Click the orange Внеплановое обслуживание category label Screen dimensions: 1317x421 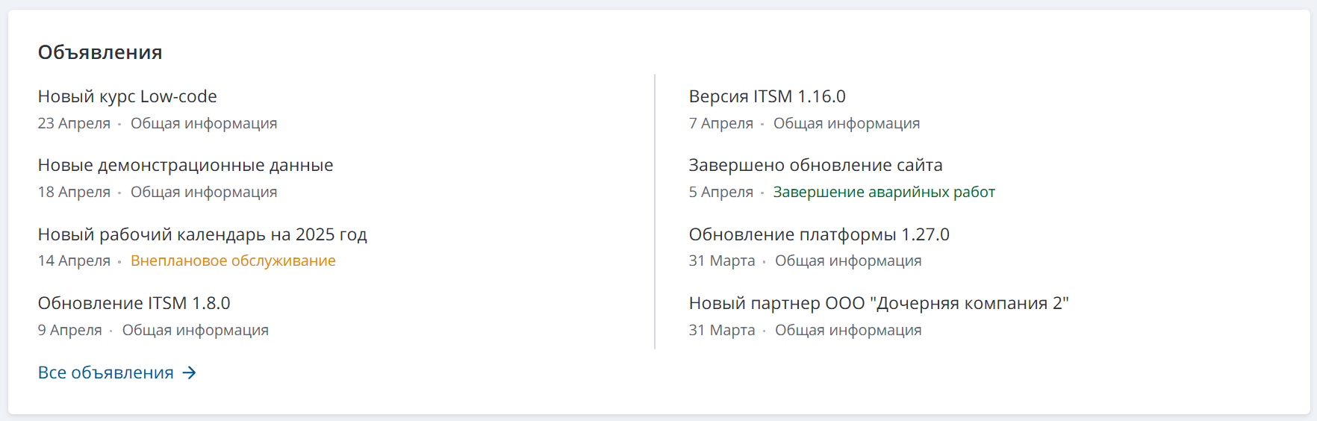pos(233,261)
